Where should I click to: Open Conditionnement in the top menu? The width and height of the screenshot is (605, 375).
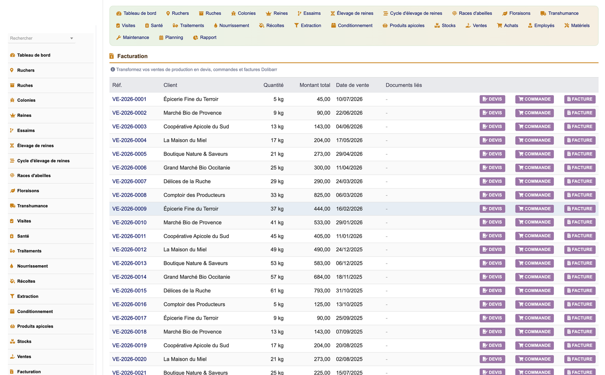point(352,26)
